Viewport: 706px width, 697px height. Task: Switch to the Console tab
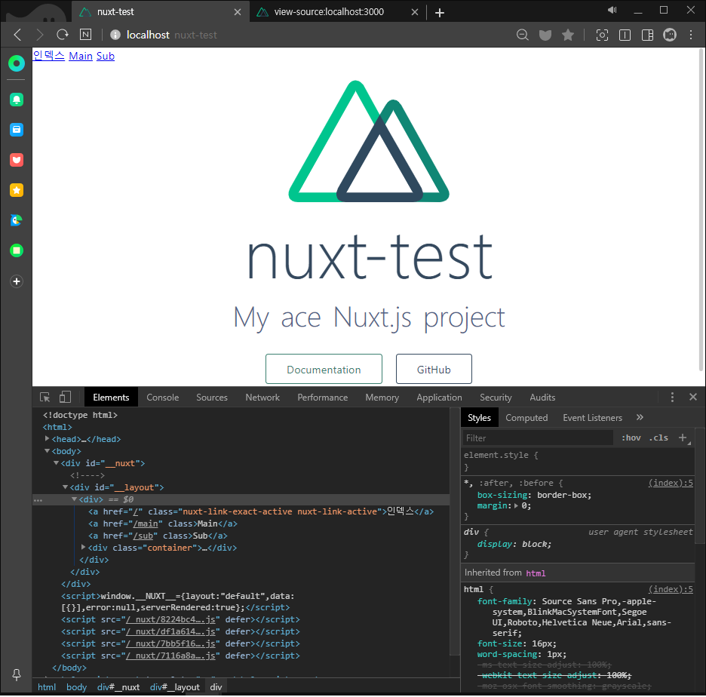pos(162,397)
